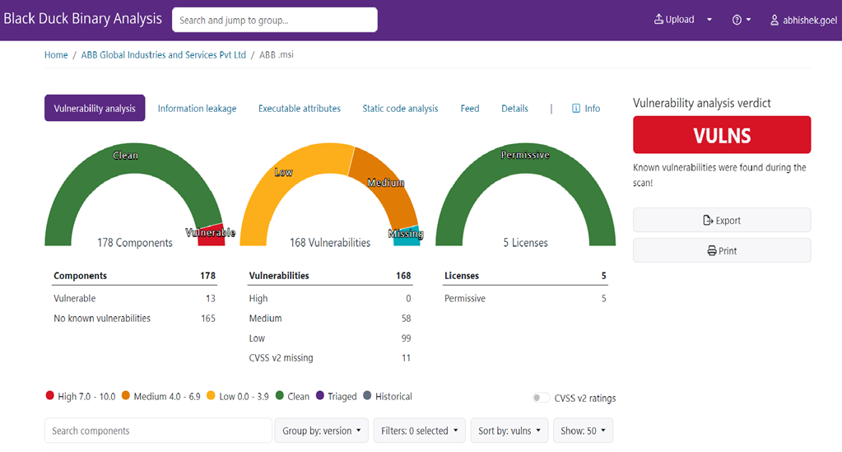The image size is (842, 452).
Task: Click the red High 7.0 - 10.0 legend dot
Action: [50, 395]
